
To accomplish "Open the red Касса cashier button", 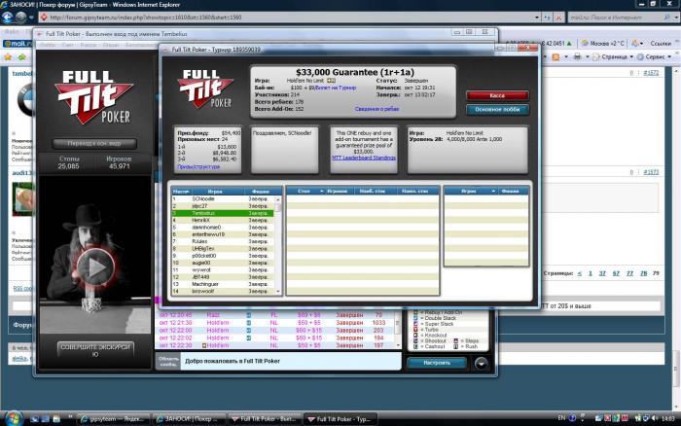I will [x=497, y=95].
